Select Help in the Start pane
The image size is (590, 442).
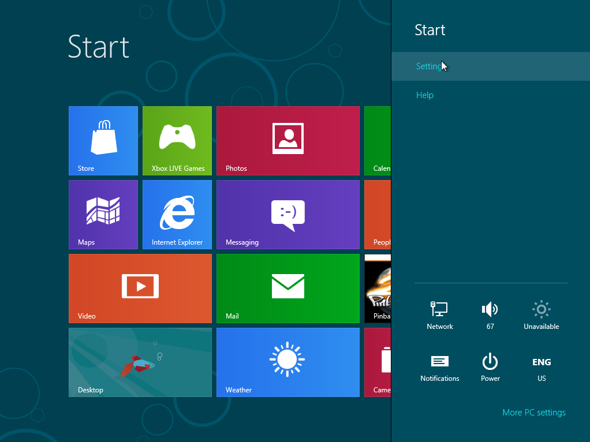tap(425, 95)
